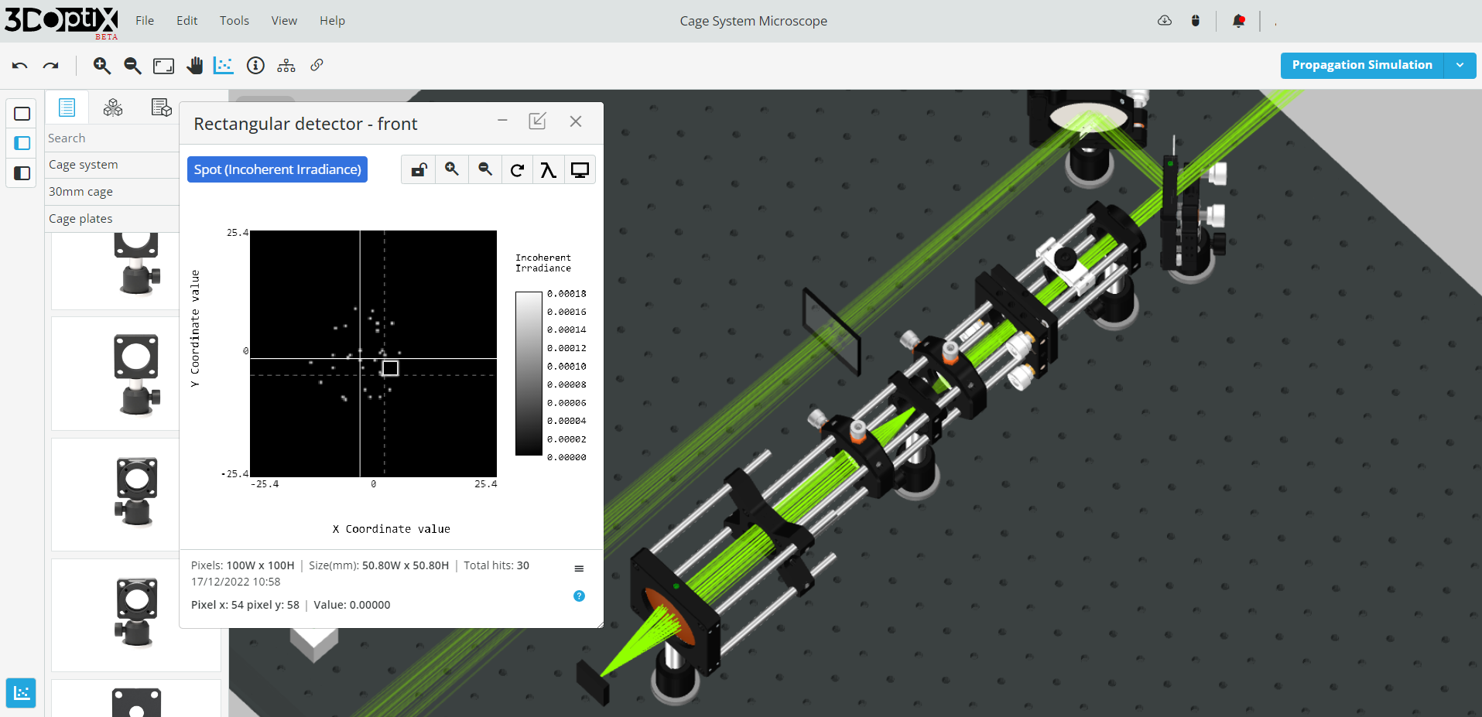Click the monitor display icon in detector panel

click(580, 170)
